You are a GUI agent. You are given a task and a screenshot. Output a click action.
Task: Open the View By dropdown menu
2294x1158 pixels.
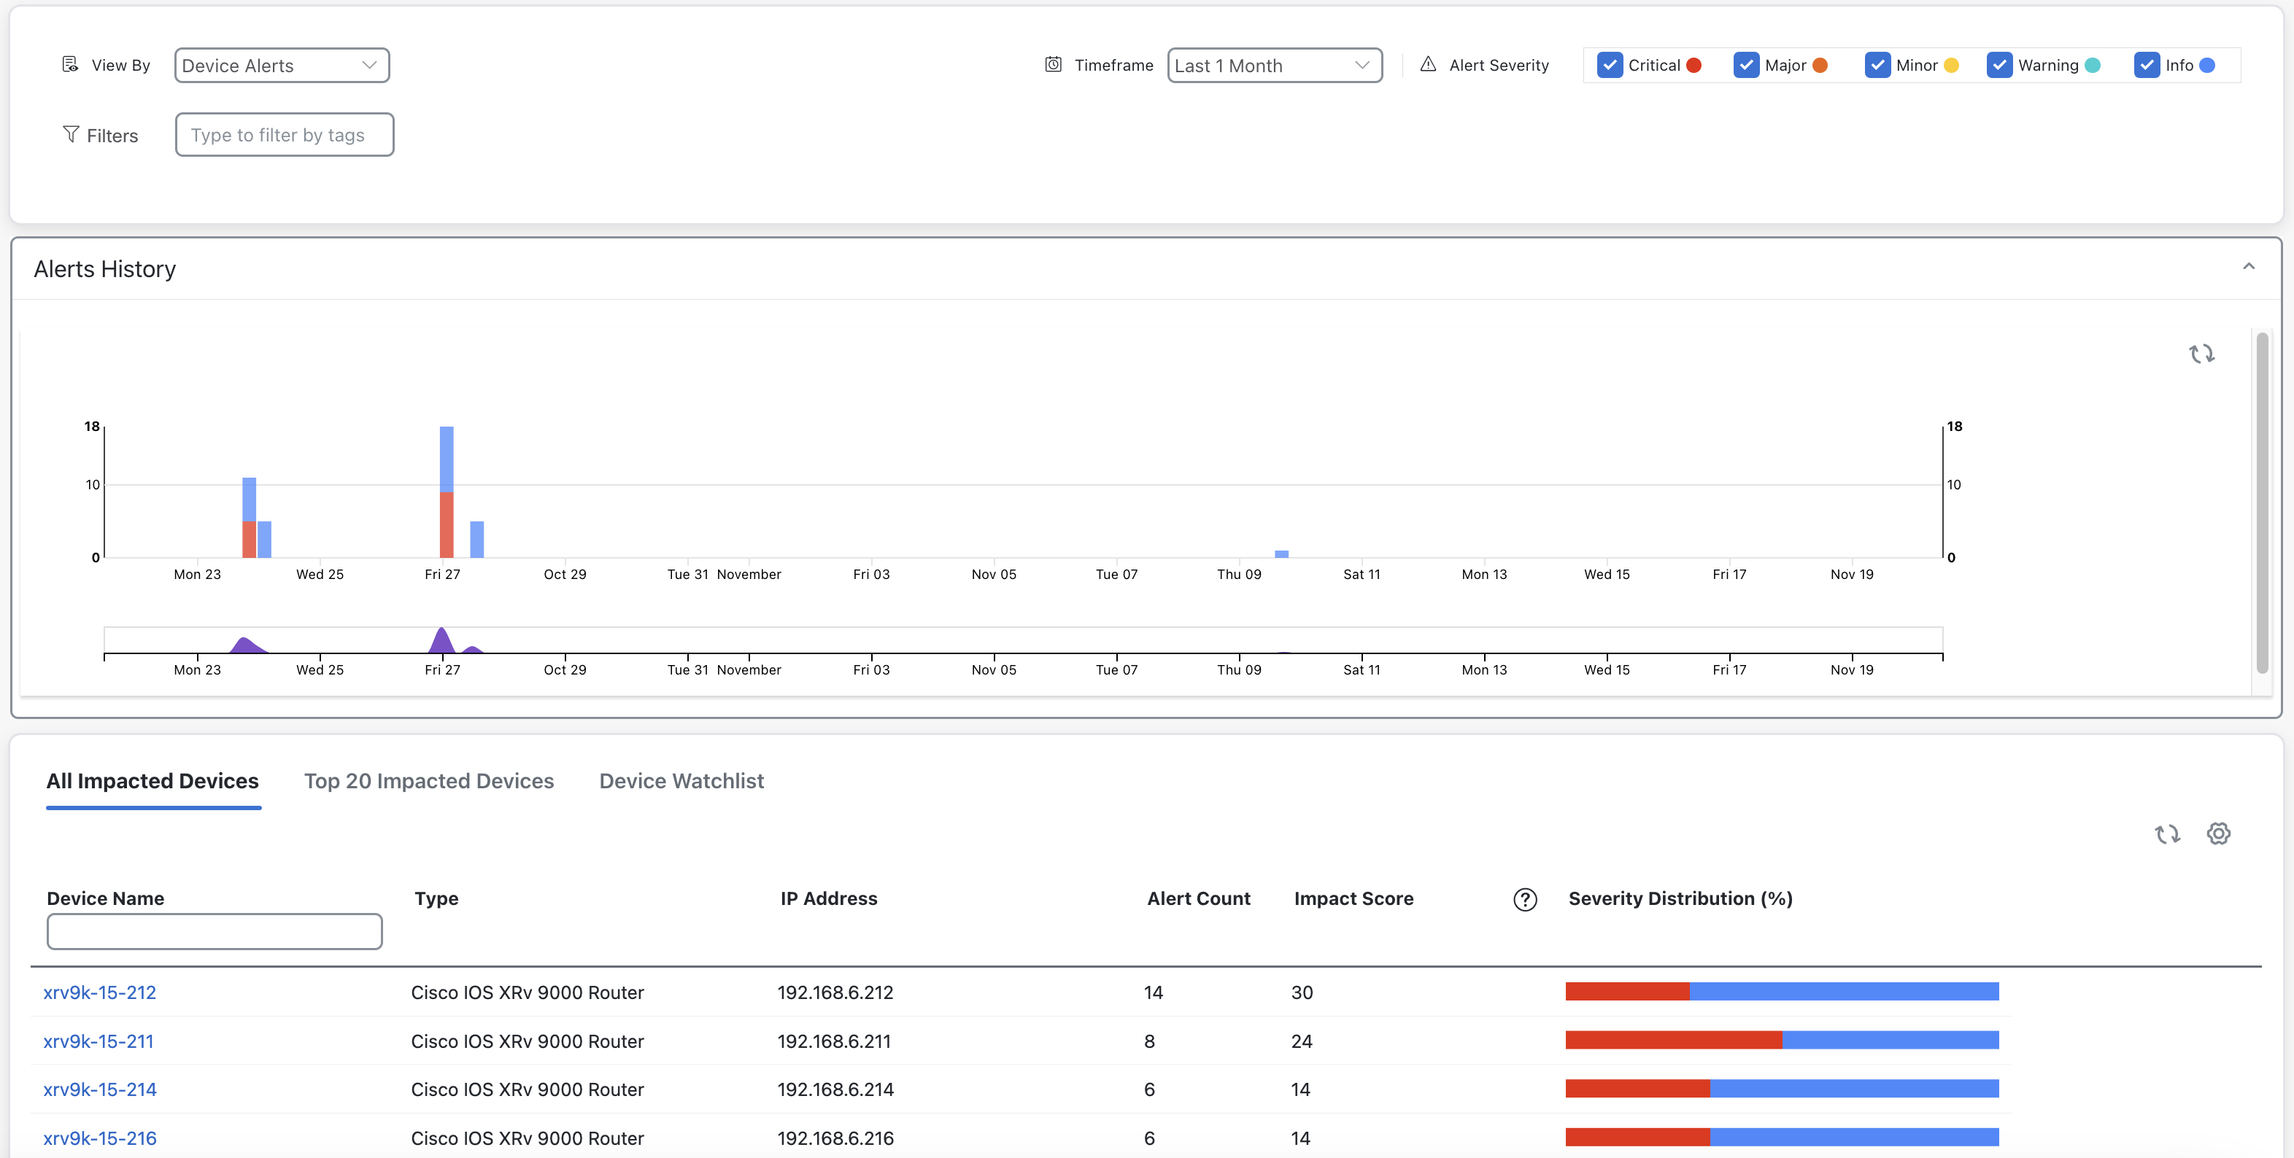pyautogui.click(x=281, y=65)
